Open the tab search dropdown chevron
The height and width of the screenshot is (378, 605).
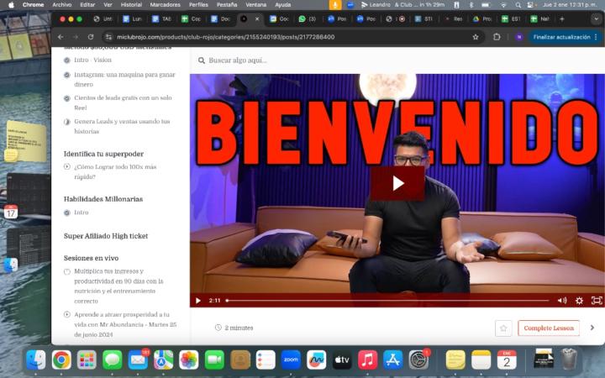596,18
